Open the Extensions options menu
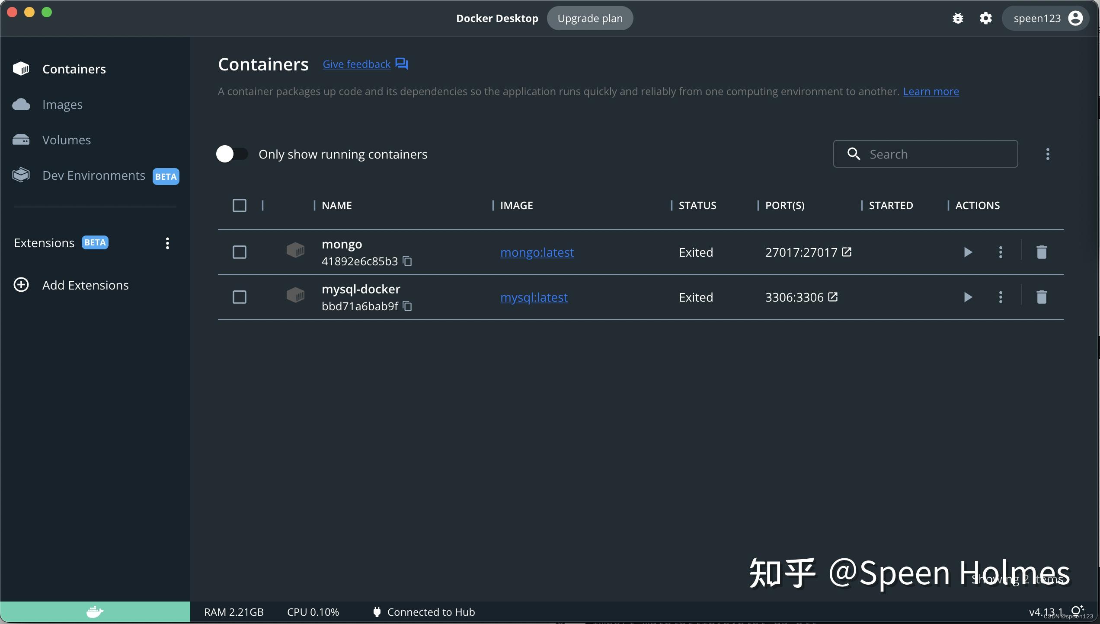 [167, 243]
